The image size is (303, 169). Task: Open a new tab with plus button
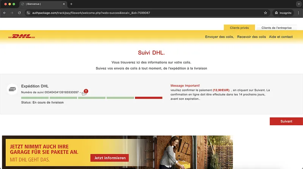[71, 4]
